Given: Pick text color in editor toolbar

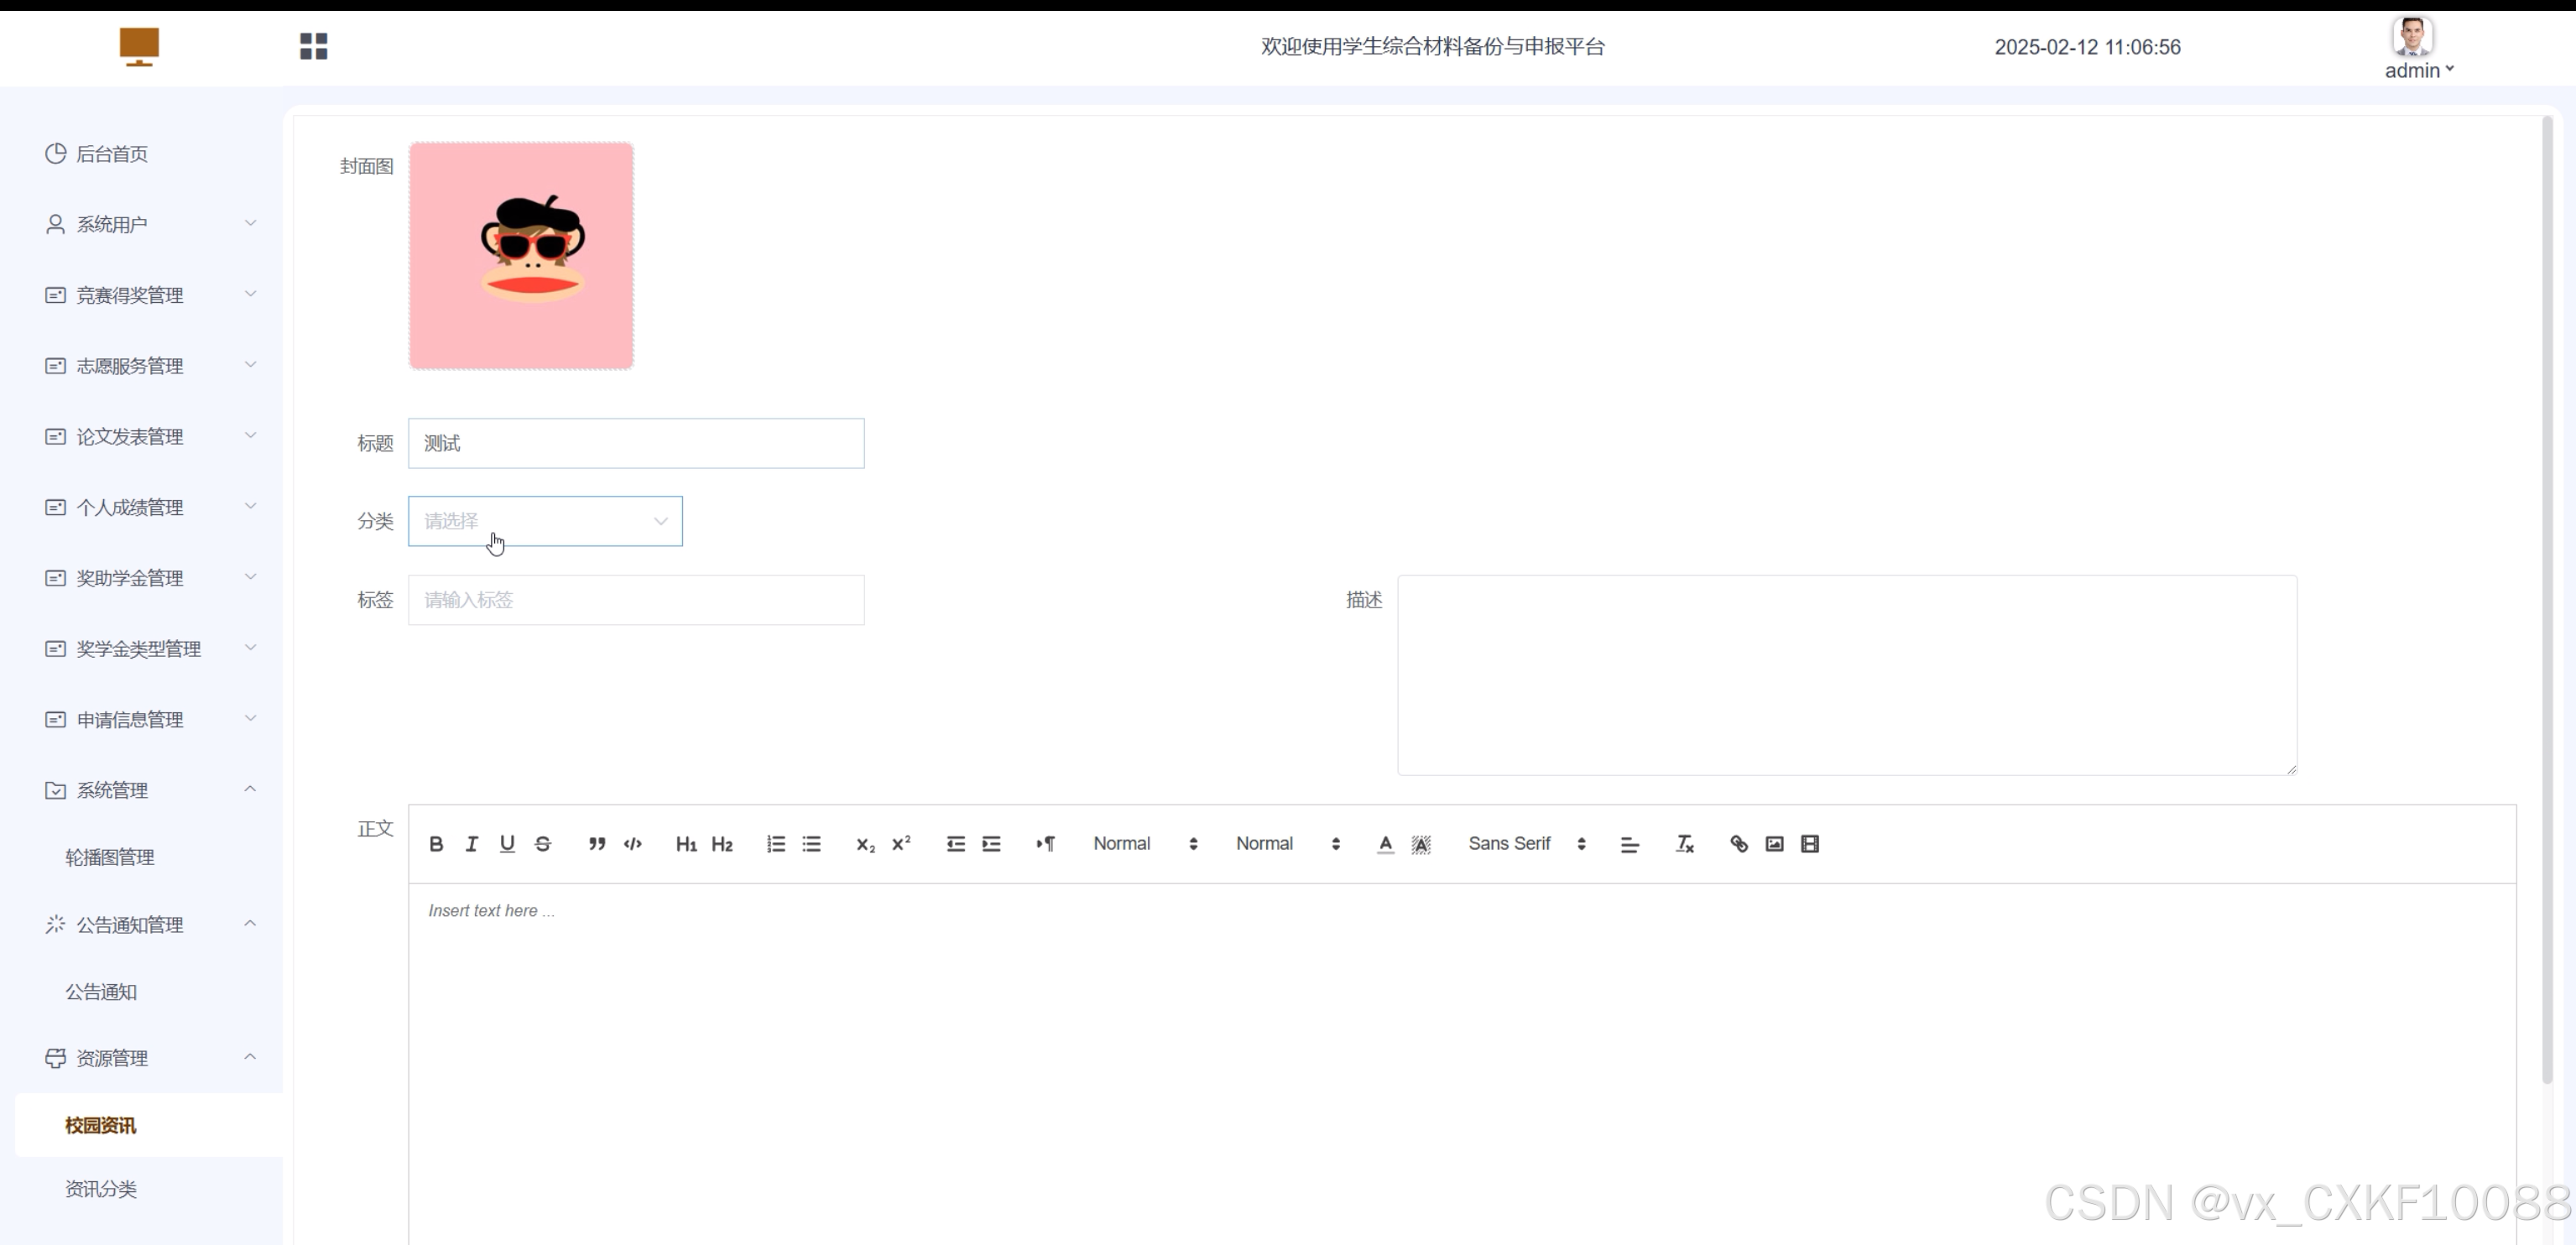Looking at the screenshot, I should click(1385, 844).
